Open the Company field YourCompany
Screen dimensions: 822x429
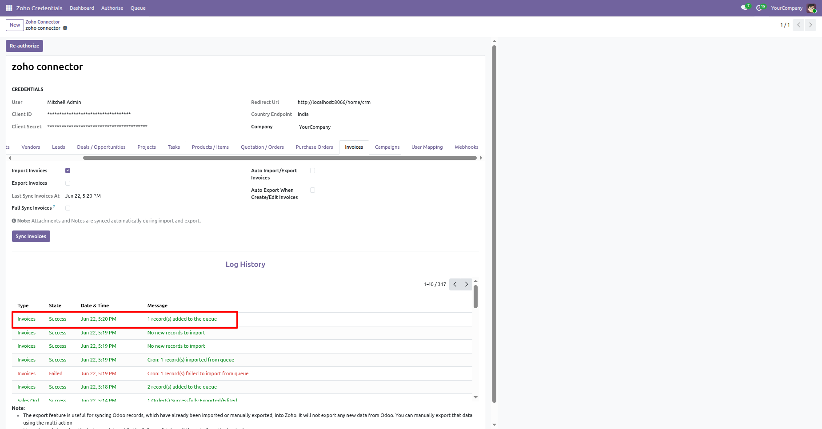[x=315, y=127]
